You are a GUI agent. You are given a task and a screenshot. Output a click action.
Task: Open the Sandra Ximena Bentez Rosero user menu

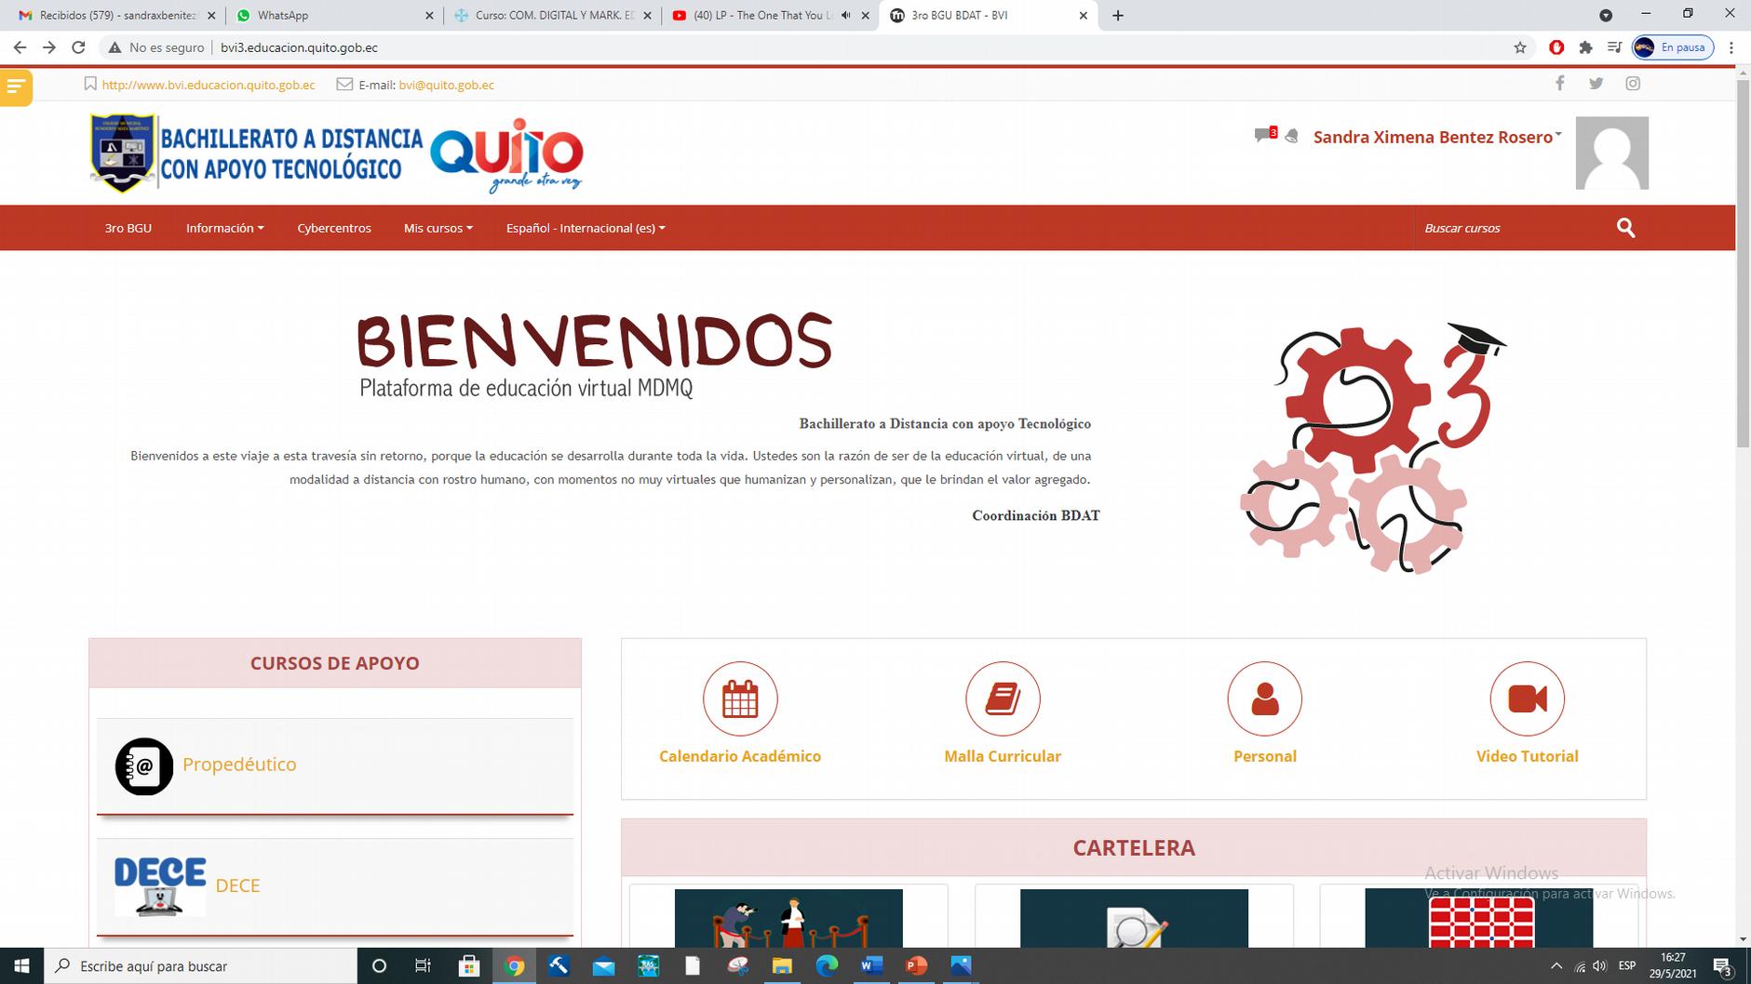(x=1437, y=137)
